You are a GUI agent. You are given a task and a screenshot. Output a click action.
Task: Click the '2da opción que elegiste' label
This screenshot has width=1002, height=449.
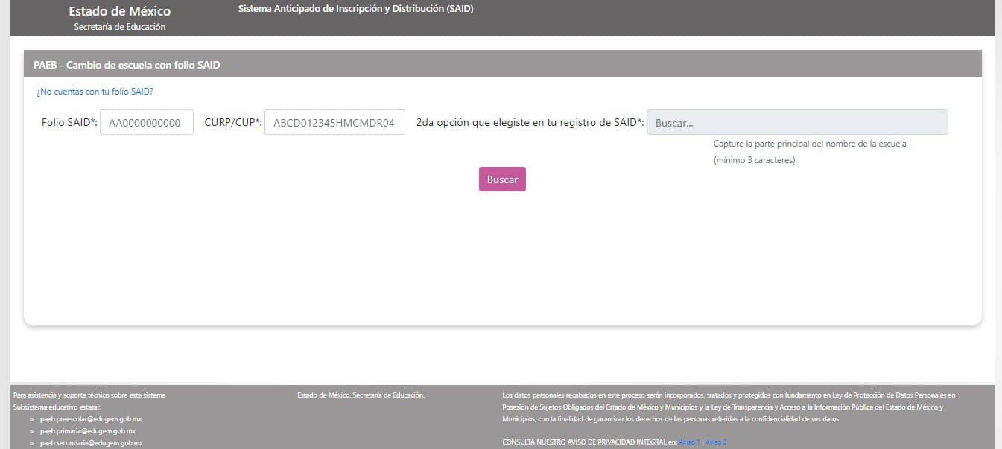pyautogui.click(x=530, y=123)
